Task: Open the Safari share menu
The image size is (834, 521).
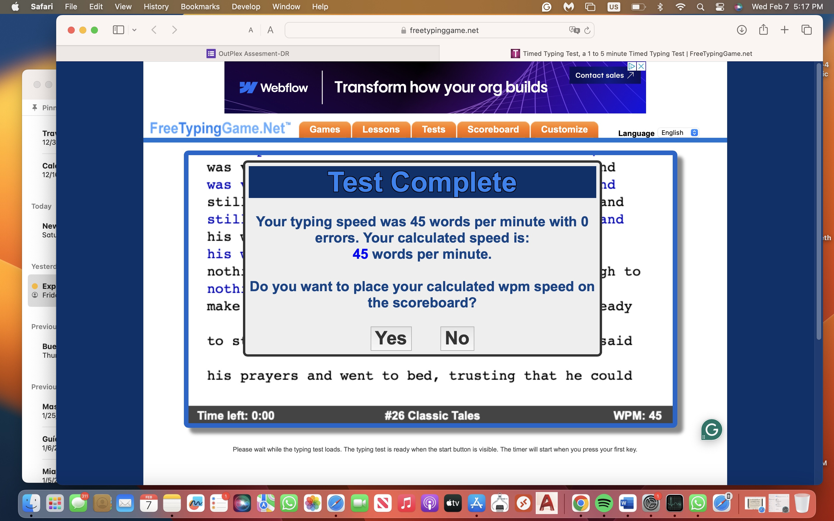Action: (763, 30)
